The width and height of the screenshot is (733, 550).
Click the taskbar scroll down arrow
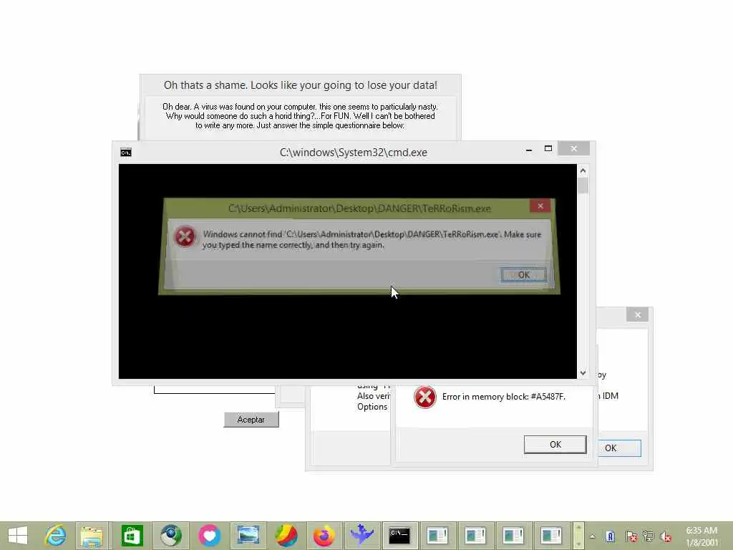pyautogui.click(x=578, y=544)
